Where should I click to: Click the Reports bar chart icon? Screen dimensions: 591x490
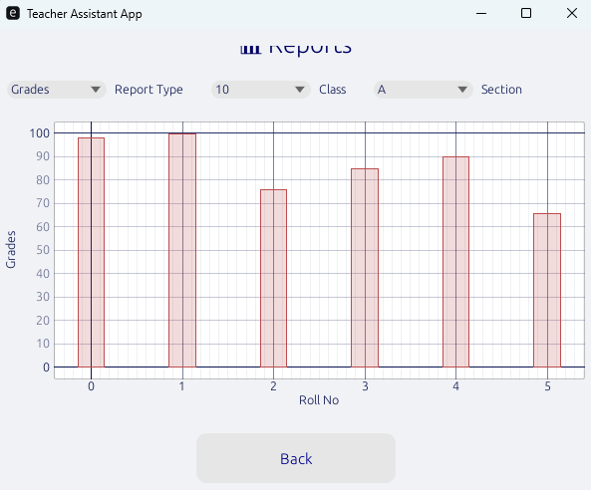(250, 49)
